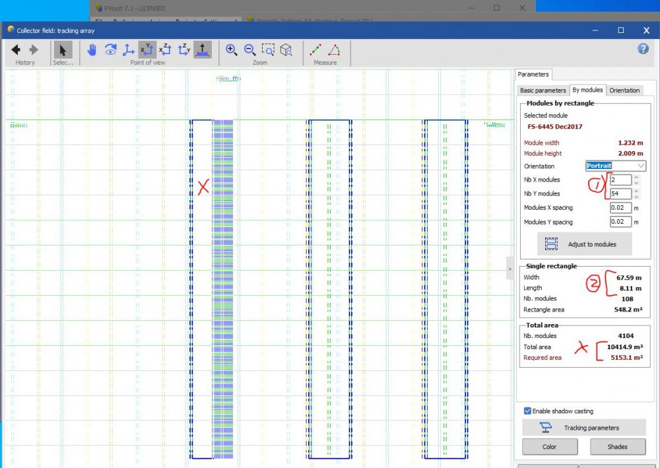
Task: Click the Modules X spacing field
Action: pos(620,208)
